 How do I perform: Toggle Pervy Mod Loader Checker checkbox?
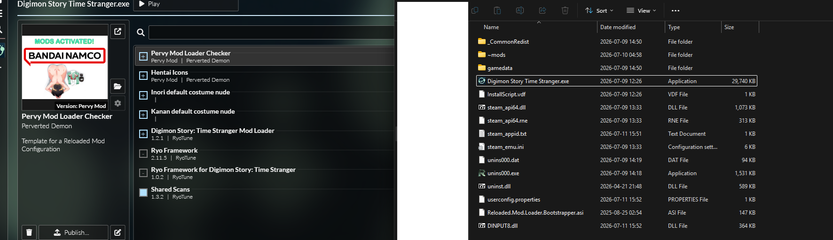(x=143, y=57)
